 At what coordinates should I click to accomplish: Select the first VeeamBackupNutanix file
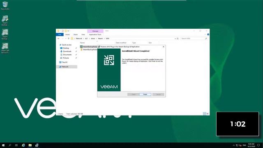89,46
